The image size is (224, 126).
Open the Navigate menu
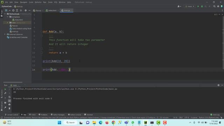[23, 2]
